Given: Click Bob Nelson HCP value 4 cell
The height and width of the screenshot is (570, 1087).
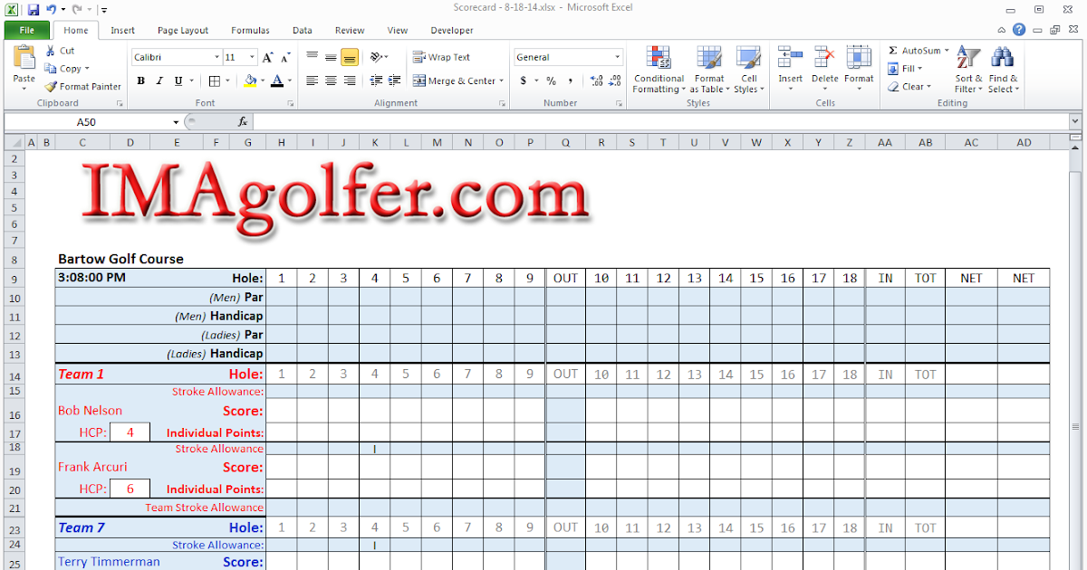Looking at the screenshot, I should (x=130, y=432).
